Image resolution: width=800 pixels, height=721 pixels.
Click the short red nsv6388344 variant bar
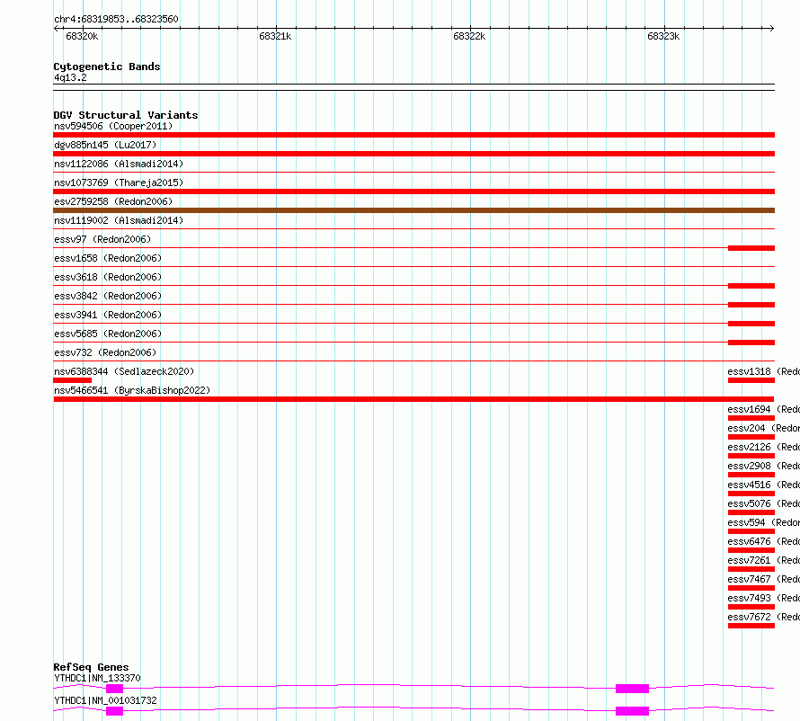tap(73, 380)
